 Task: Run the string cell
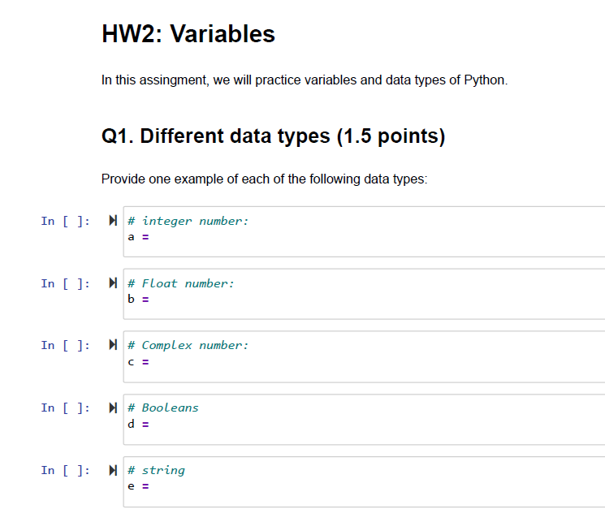[x=113, y=470]
